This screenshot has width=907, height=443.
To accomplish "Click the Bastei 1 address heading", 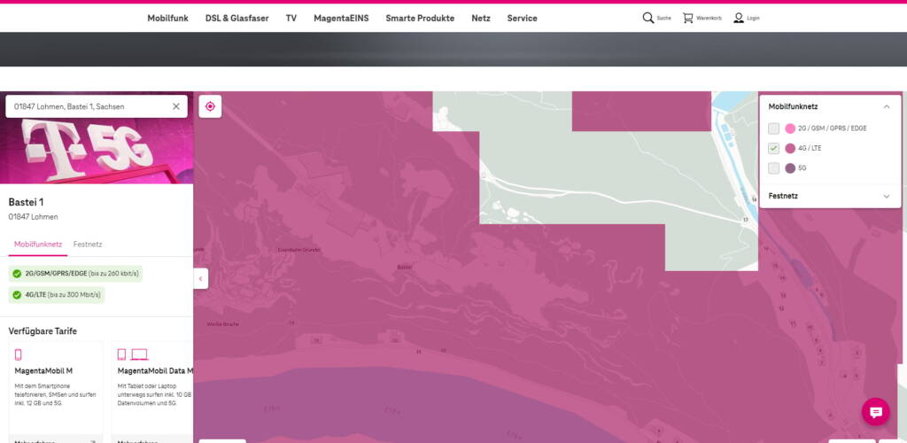I will point(26,202).
